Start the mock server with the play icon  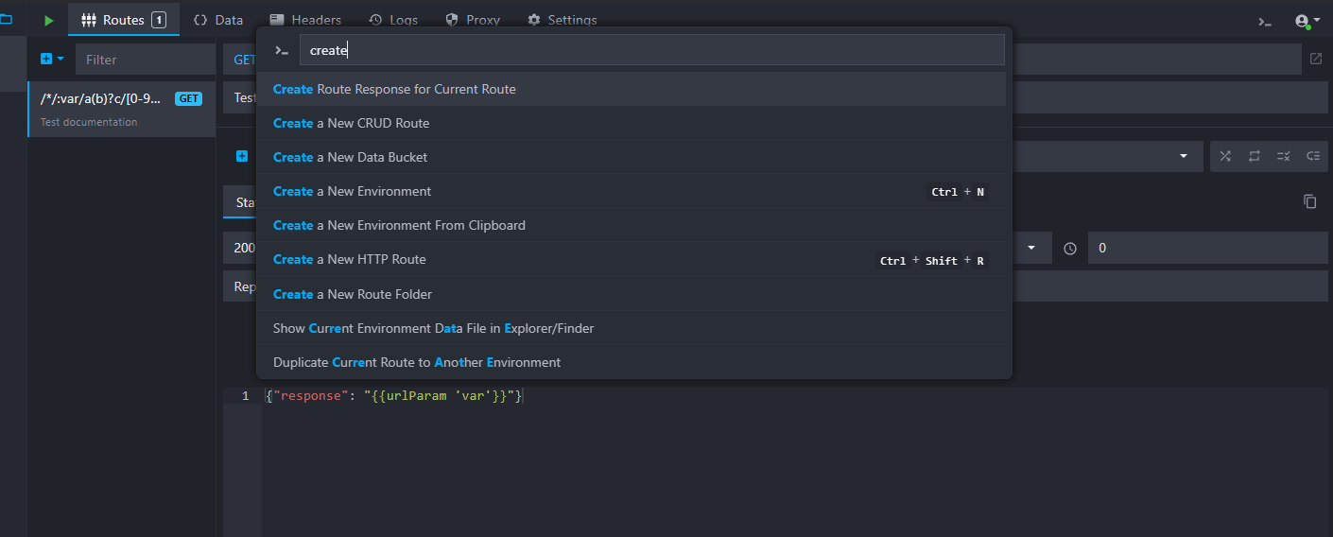pyautogui.click(x=49, y=20)
